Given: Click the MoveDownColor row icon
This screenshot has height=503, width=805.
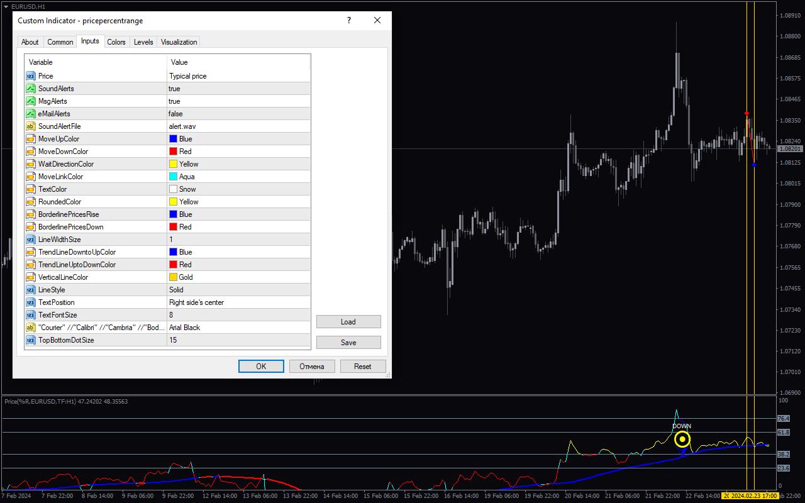Looking at the screenshot, I should pyautogui.click(x=31, y=152).
